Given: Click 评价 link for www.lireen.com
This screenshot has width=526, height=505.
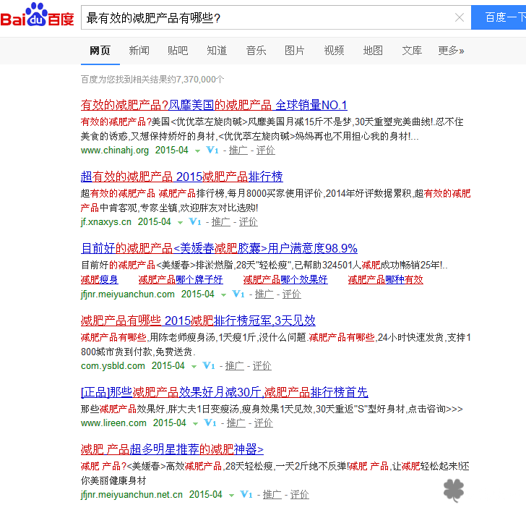Looking at the screenshot, I should [263, 423].
